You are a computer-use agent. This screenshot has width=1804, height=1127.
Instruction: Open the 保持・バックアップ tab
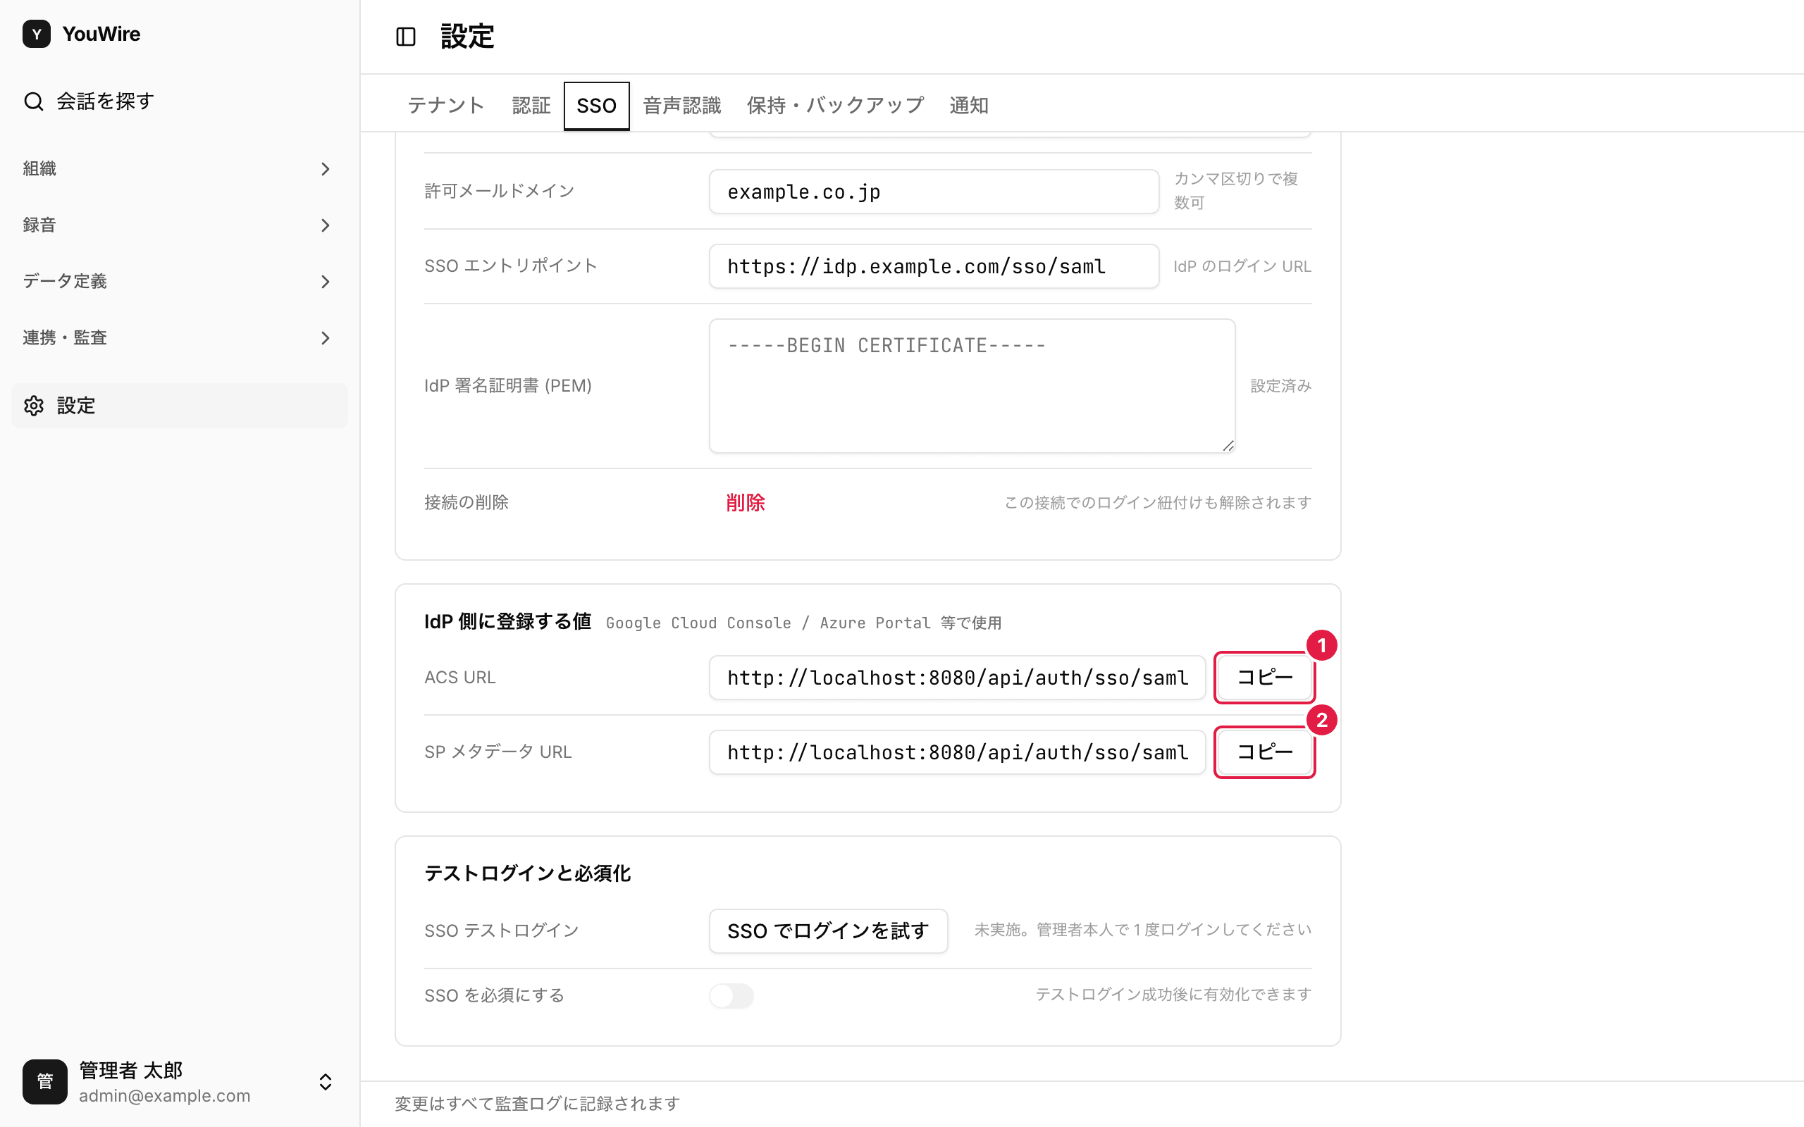point(835,105)
